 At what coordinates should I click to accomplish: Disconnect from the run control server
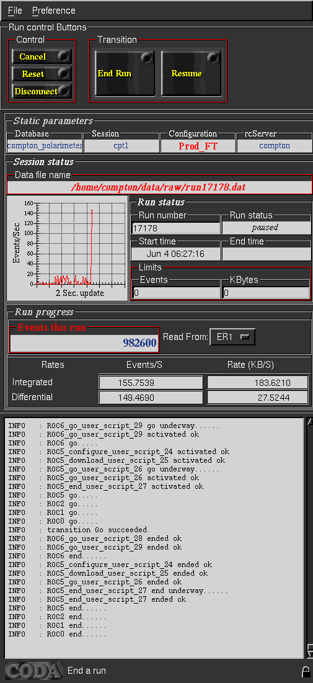[42, 91]
